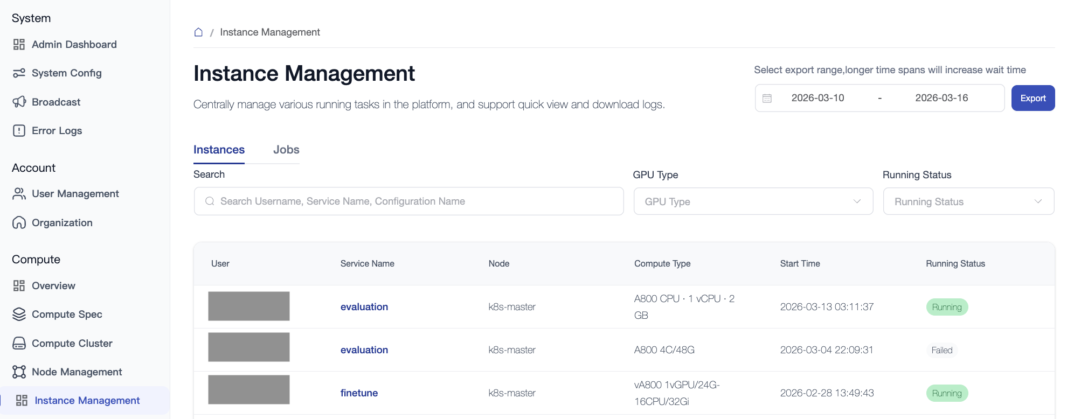Screen dimensions: 1067x419
Task: Click the System Config sliders icon
Action: 19,73
